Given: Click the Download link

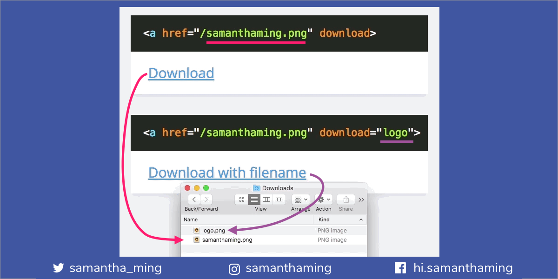Looking at the screenshot, I should coord(181,73).
